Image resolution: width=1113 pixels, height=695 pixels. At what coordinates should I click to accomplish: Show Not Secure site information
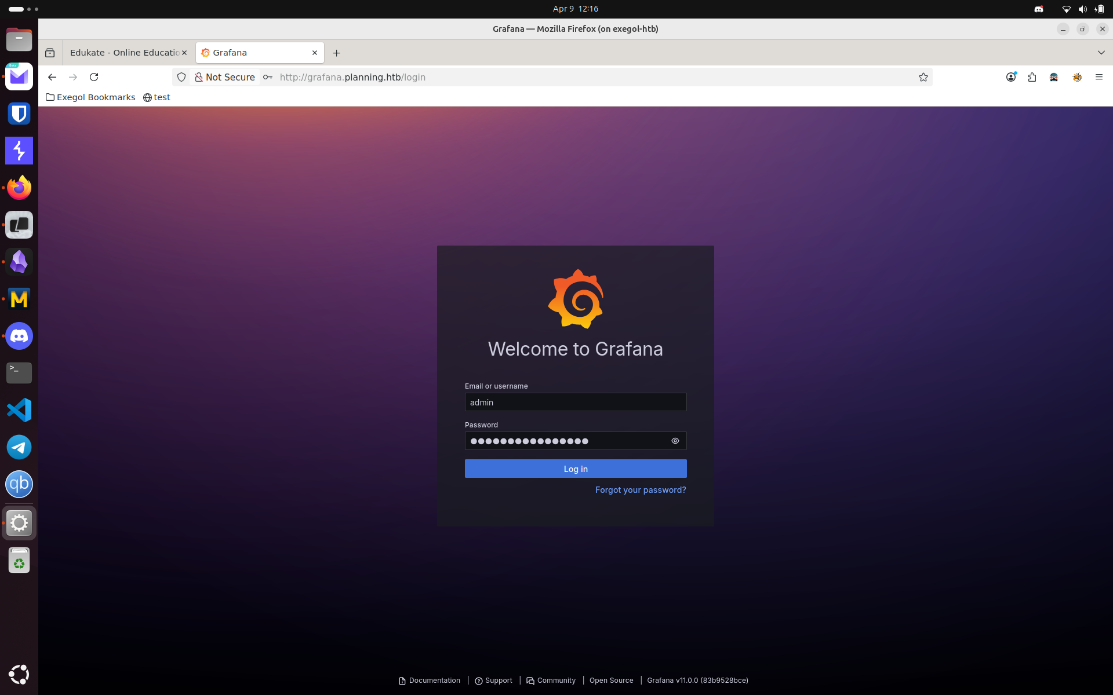(x=225, y=77)
